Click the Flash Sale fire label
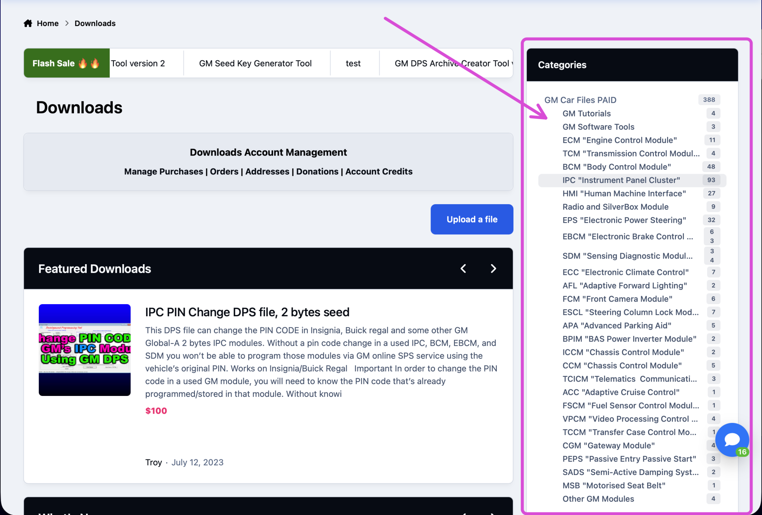The image size is (762, 515). point(67,63)
